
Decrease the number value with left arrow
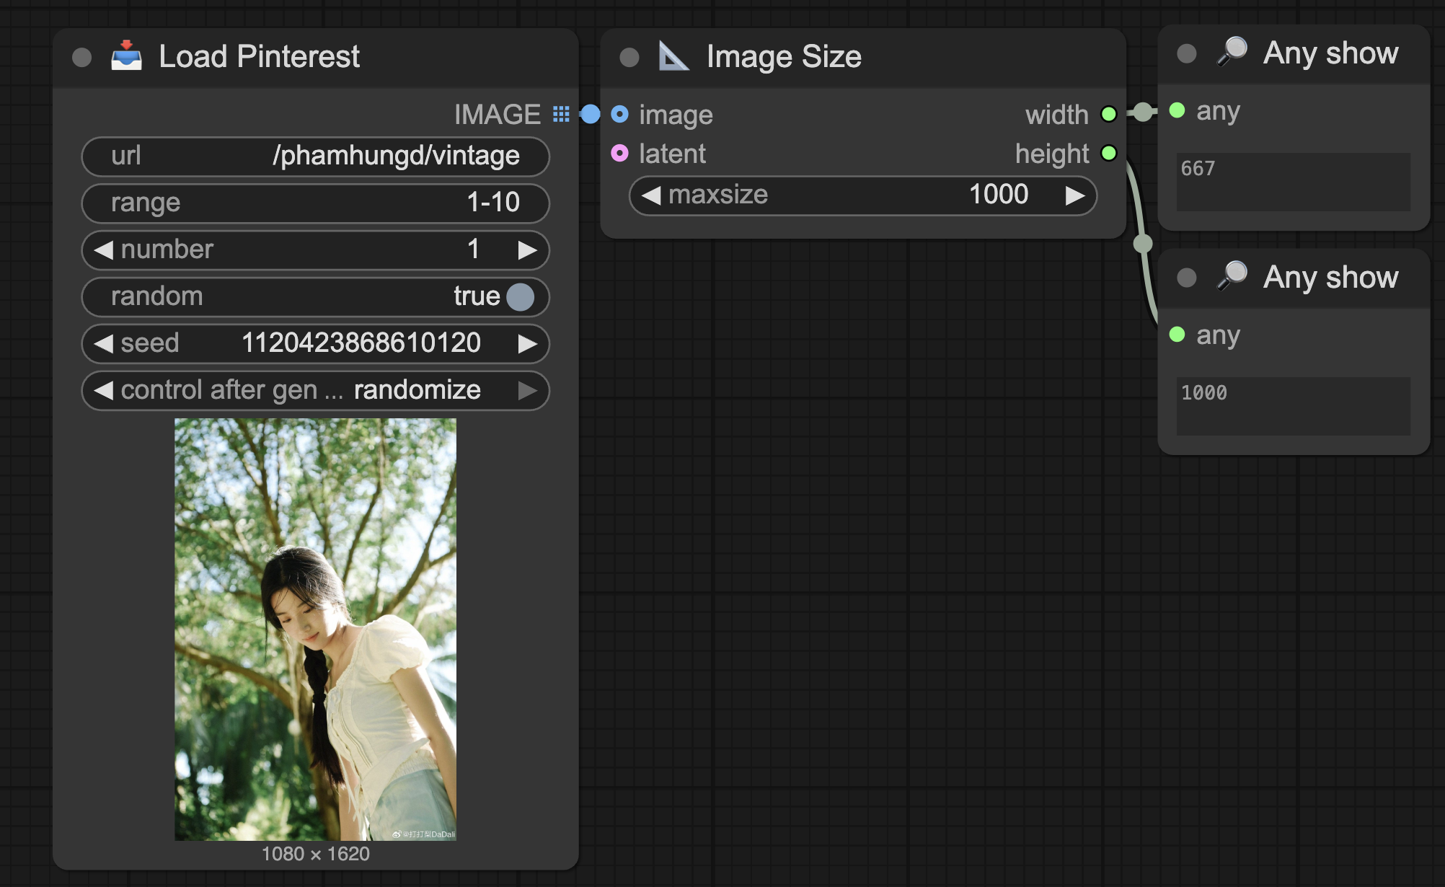(104, 250)
